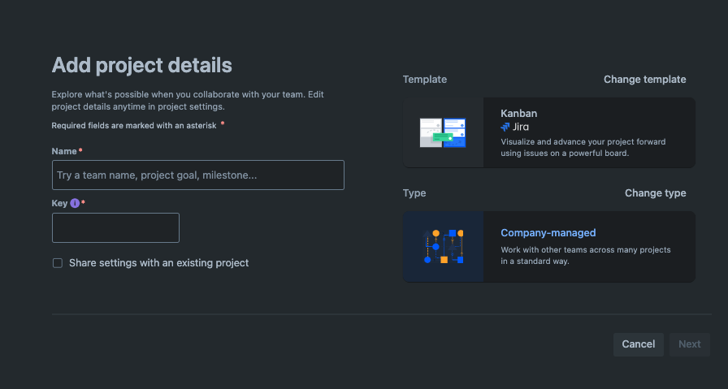Click the Company-managed description text
The image size is (728, 389).
click(x=586, y=255)
